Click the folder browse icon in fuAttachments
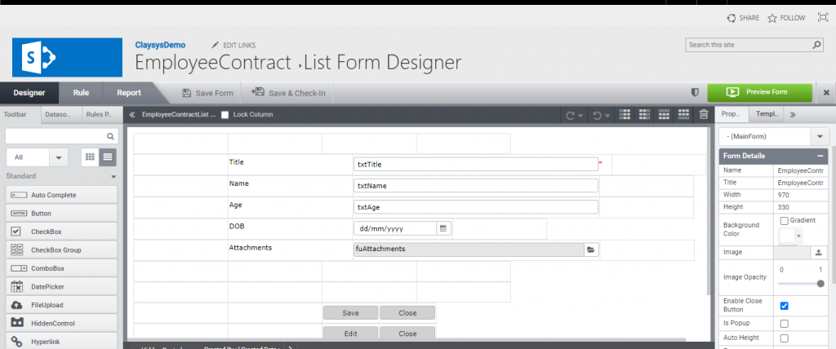Screen dimensions: 836x349 click(591, 250)
